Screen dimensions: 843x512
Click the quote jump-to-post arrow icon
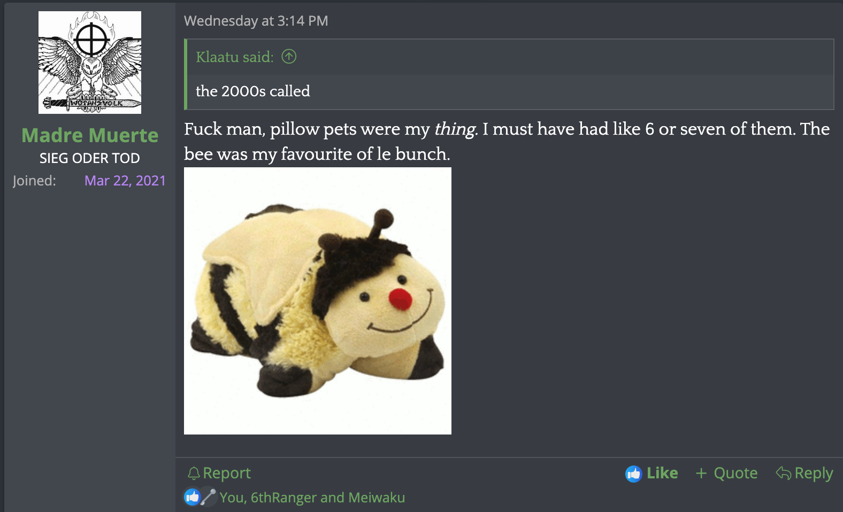tap(289, 56)
